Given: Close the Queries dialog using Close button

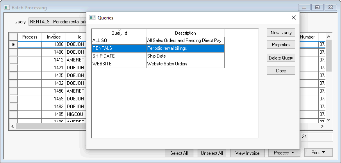Looking at the screenshot, I should click(x=281, y=71).
